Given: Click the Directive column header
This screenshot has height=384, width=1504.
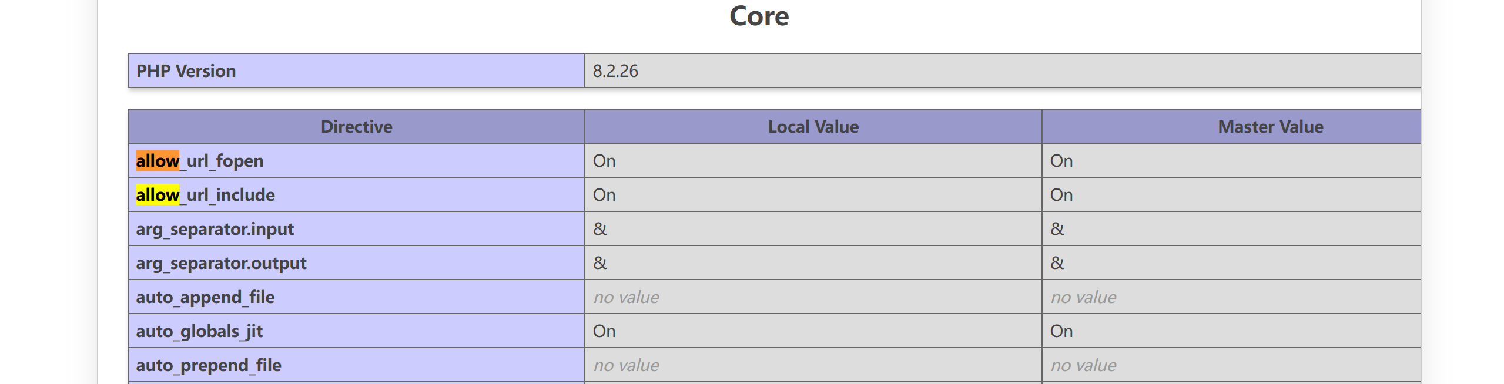Looking at the screenshot, I should (356, 127).
